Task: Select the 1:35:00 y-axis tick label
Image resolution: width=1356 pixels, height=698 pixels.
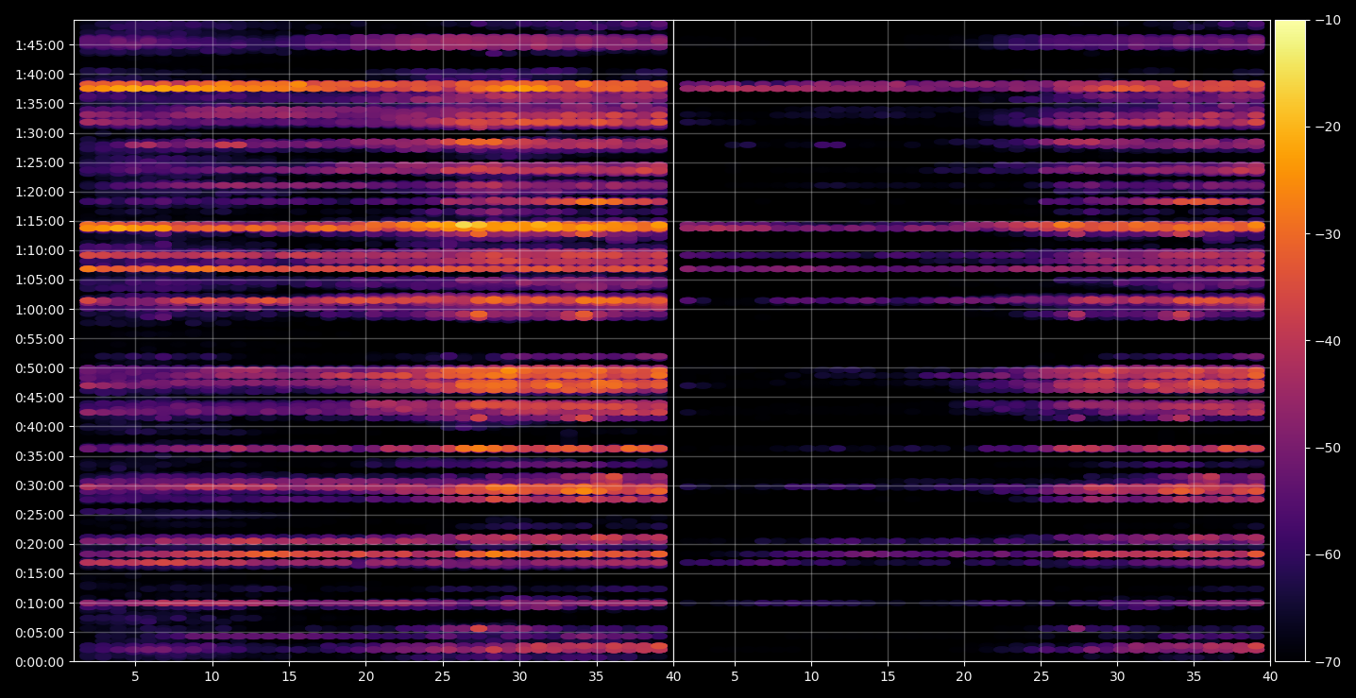Action: click(40, 104)
